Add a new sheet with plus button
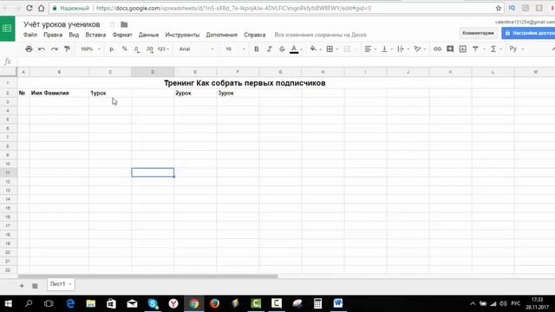The height and width of the screenshot is (312, 555). point(22,285)
